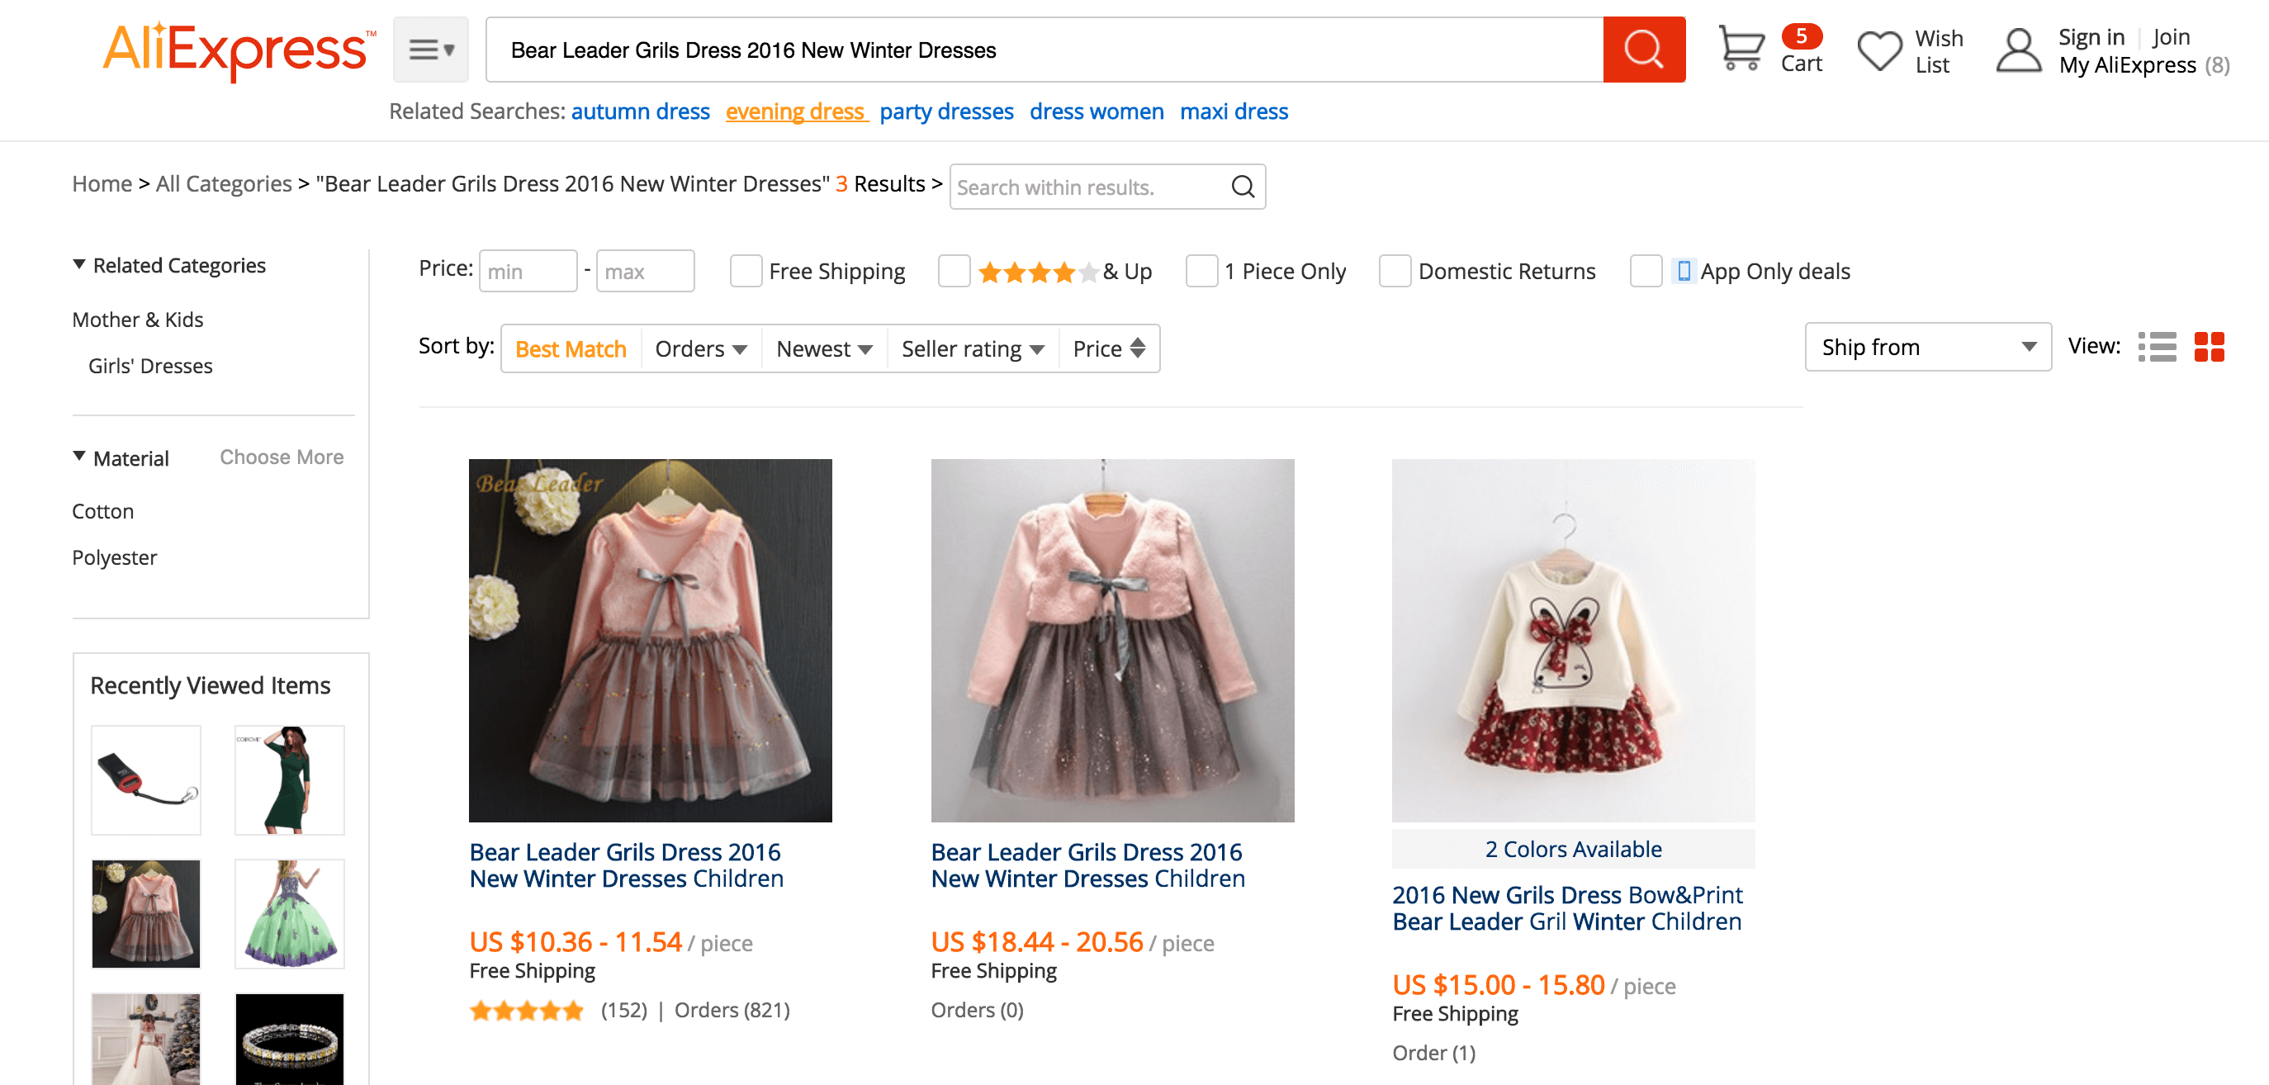Open recently viewed pink dress item
2269x1085 pixels.
coord(146,914)
